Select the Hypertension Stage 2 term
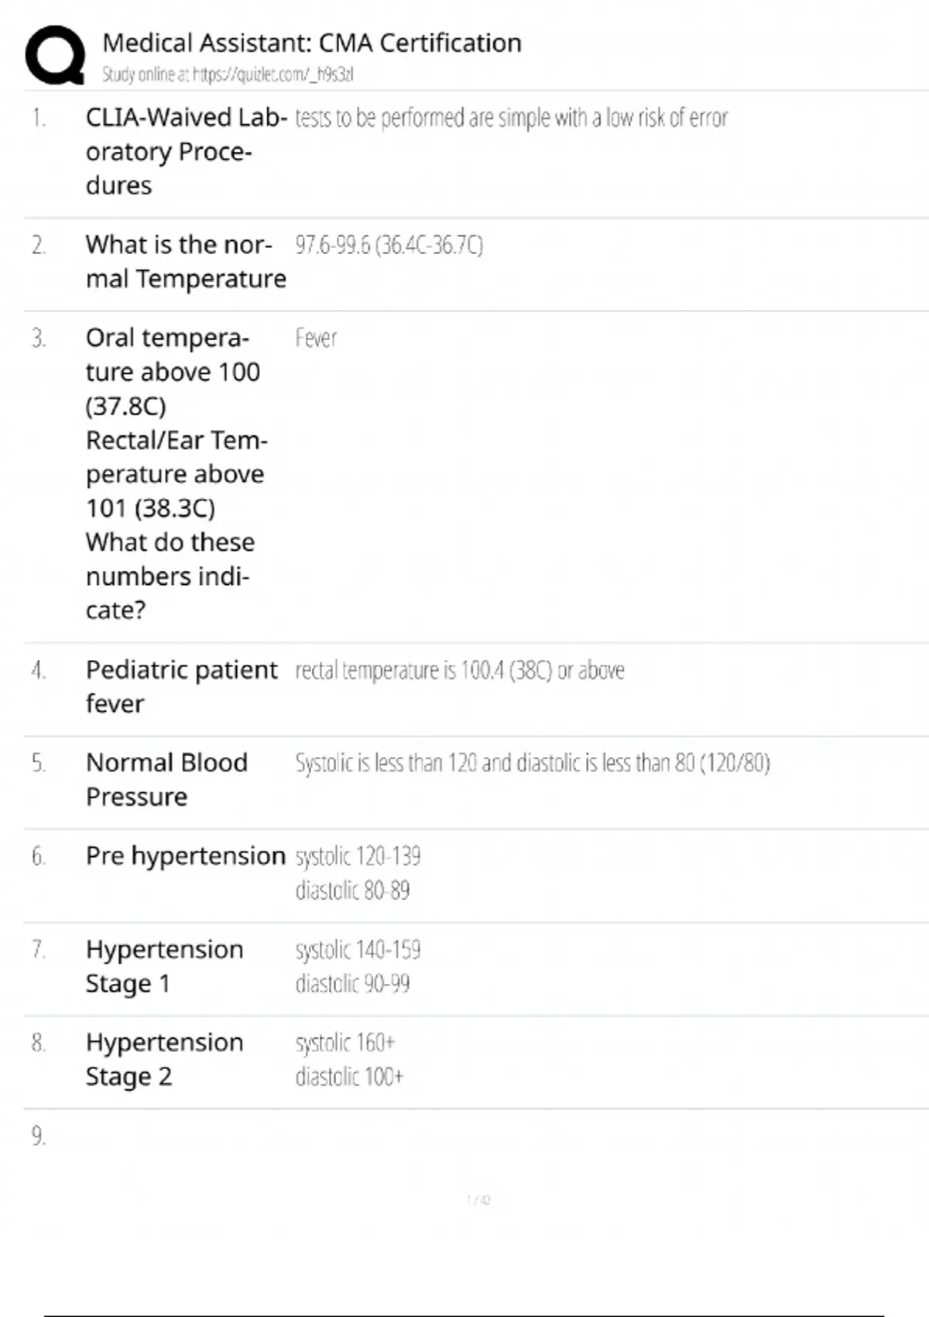The image size is (929, 1317). tap(164, 1059)
